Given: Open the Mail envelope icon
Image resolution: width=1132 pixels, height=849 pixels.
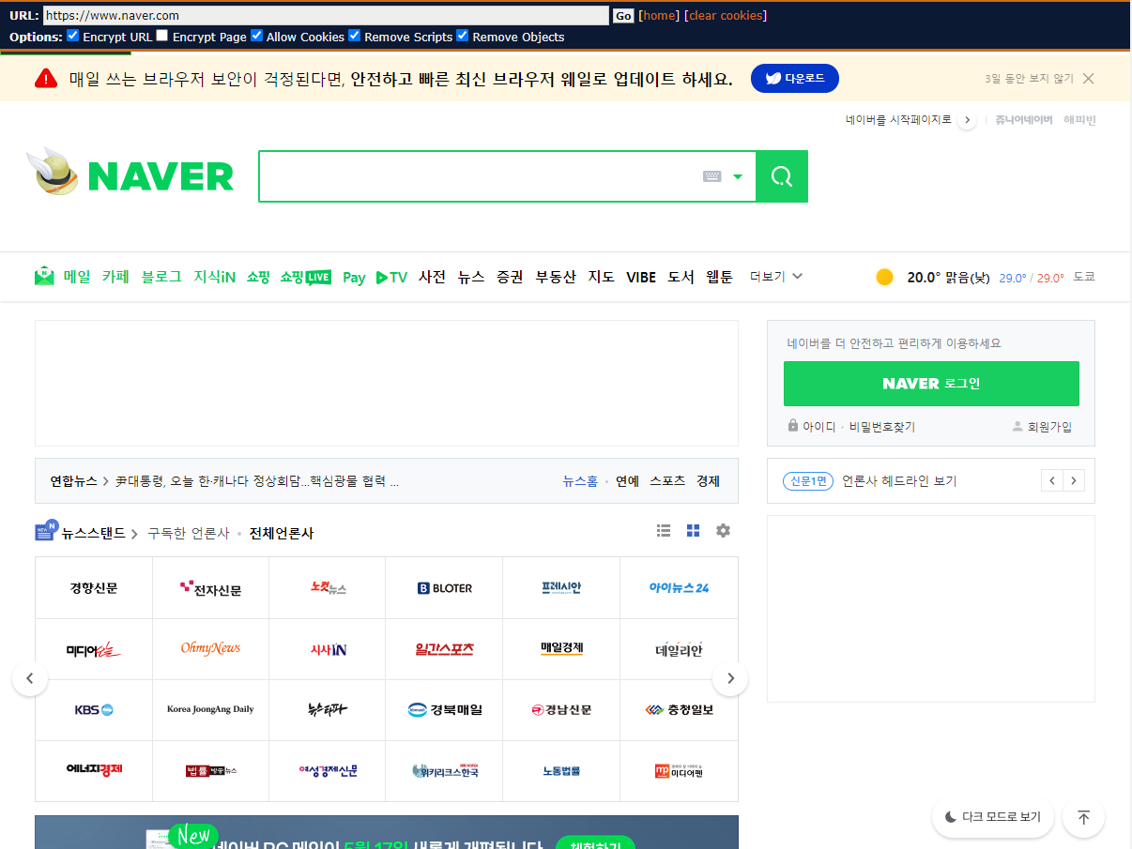Looking at the screenshot, I should click(x=44, y=276).
